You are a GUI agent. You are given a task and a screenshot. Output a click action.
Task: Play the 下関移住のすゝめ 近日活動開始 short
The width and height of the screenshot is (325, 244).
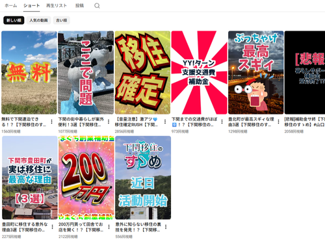[x=143, y=178]
